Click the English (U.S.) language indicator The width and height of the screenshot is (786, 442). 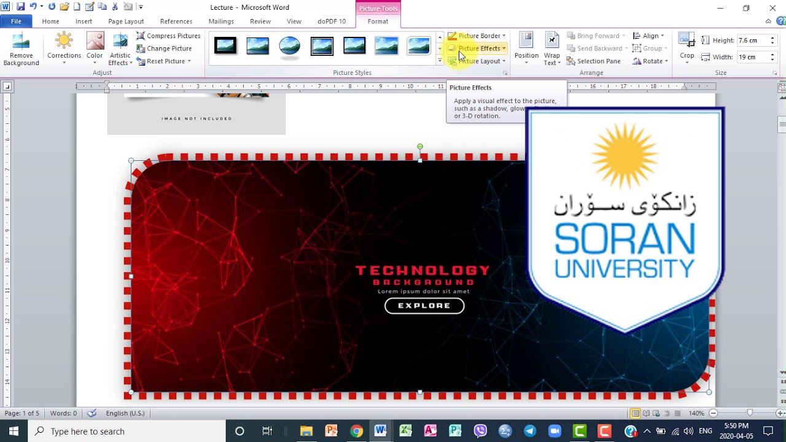pyautogui.click(x=125, y=413)
